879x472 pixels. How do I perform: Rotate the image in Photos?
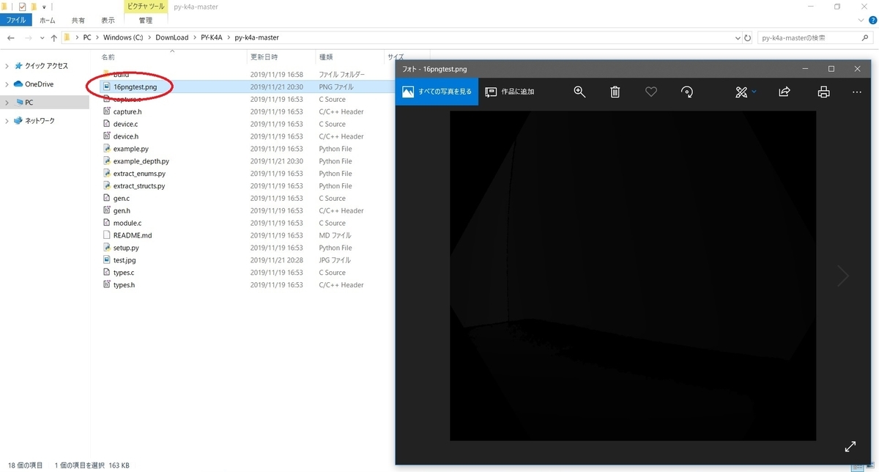(687, 92)
